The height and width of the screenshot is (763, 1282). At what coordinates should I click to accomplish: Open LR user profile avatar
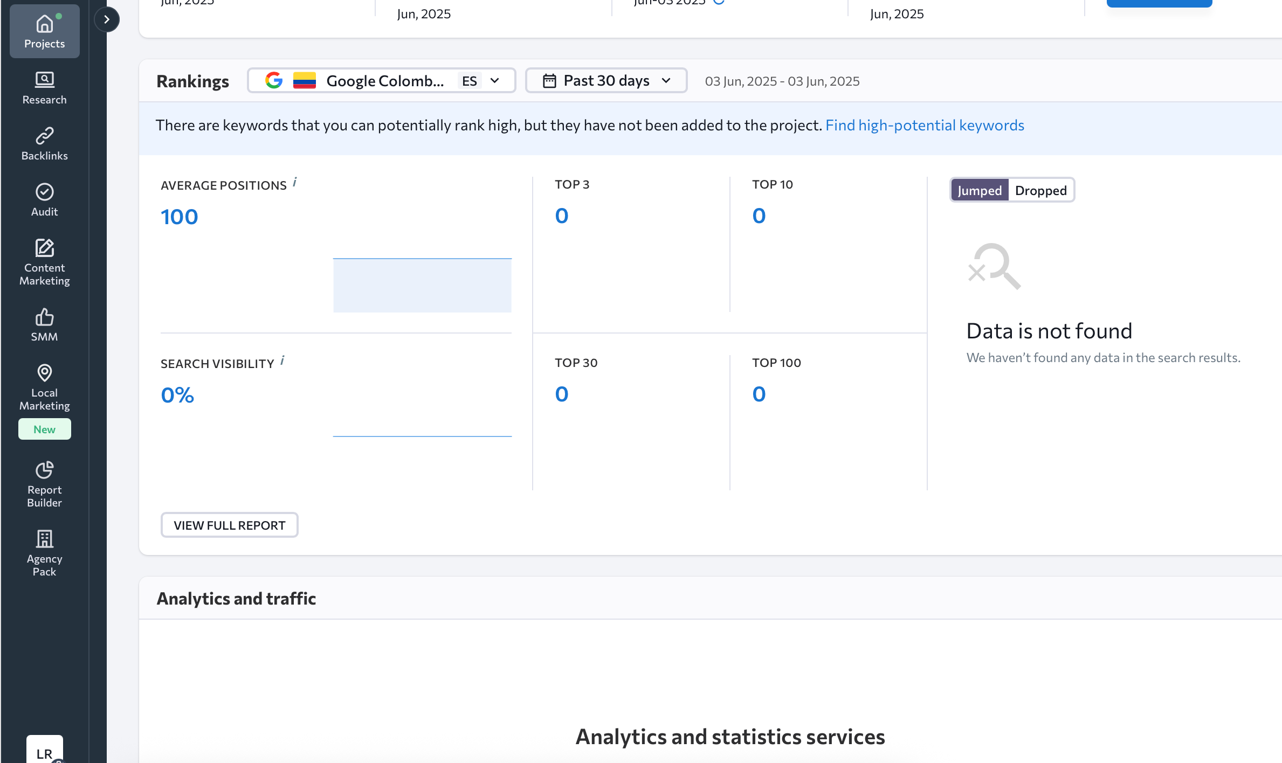point(44,752)
